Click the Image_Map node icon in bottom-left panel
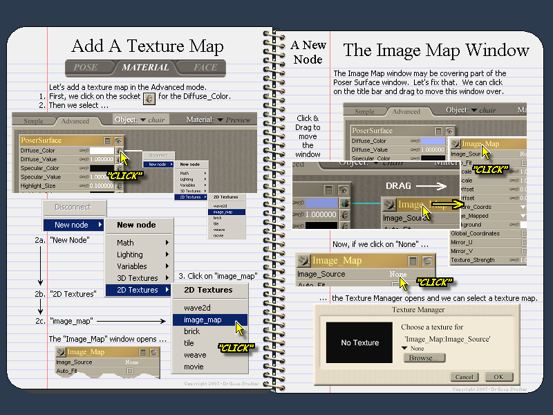Viewport: 553px width, 415px height. point(62,352)
